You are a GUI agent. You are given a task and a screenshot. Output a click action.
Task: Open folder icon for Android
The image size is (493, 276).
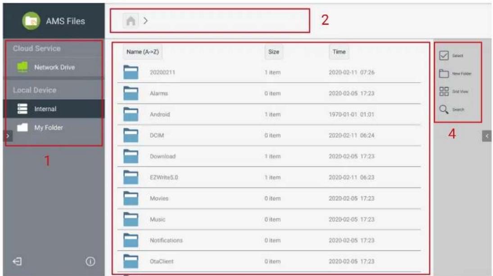point(131,114)
